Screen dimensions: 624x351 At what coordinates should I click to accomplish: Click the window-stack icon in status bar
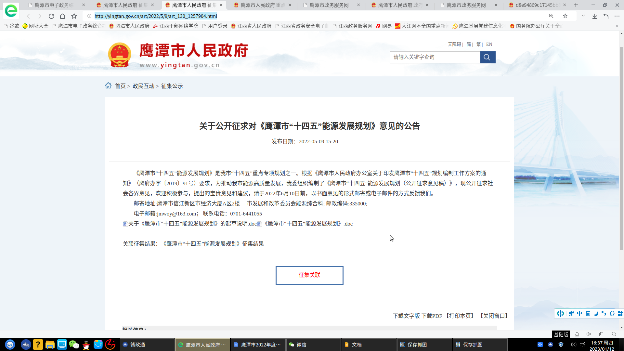[x=601, y=334]
